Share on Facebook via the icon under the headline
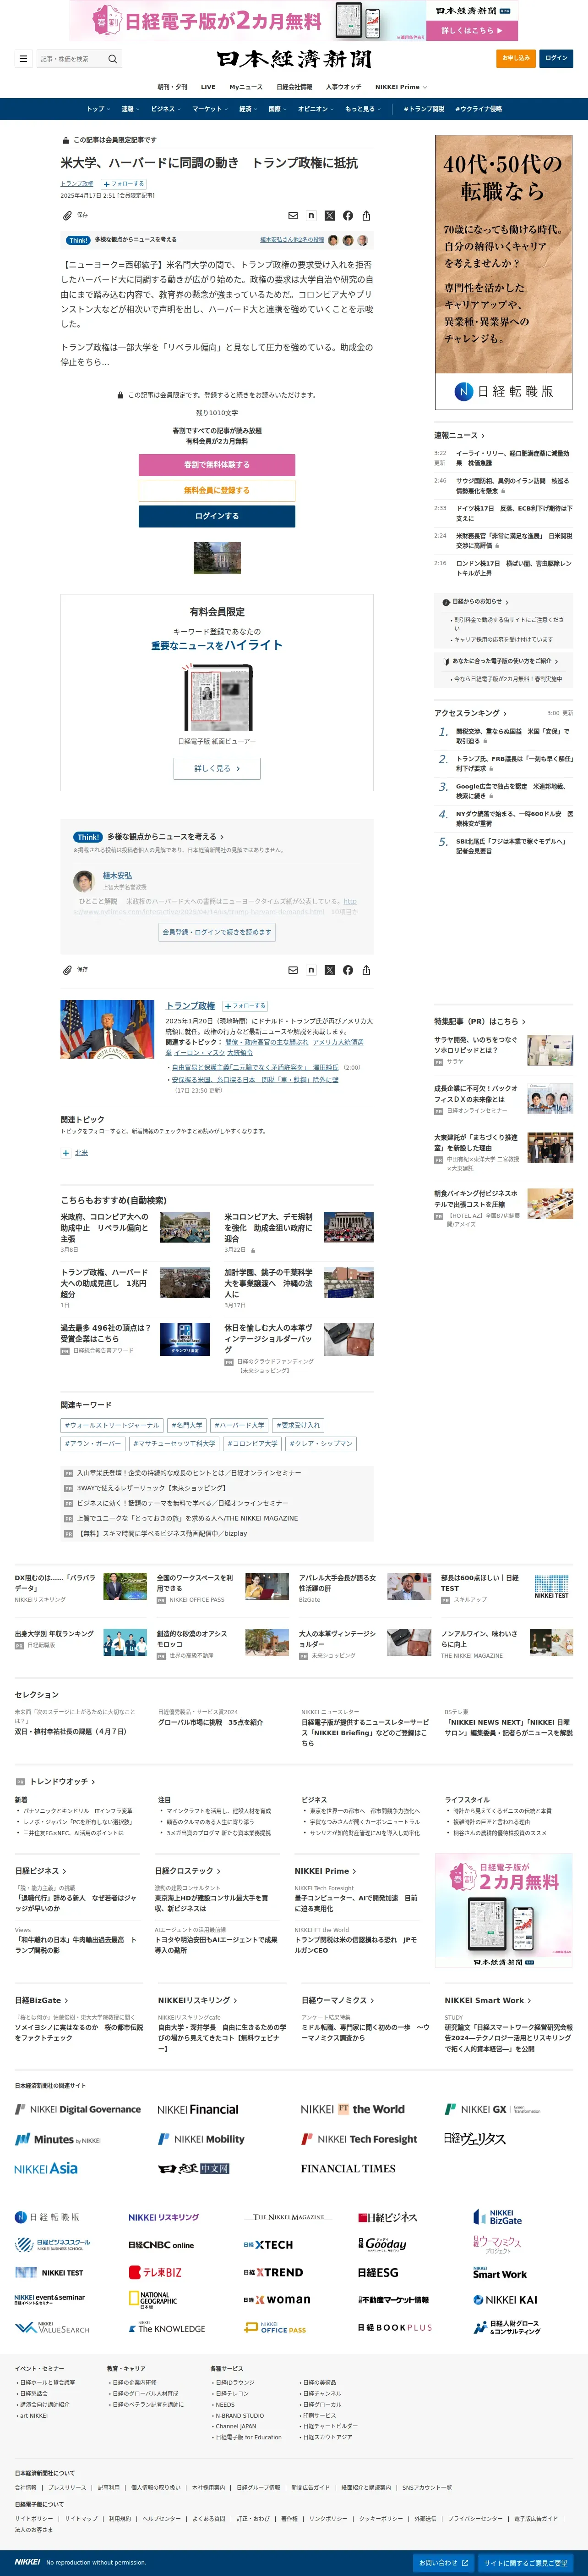Image resolution: width=588 pixels, height=2576 pixels. tap(348, 215)
